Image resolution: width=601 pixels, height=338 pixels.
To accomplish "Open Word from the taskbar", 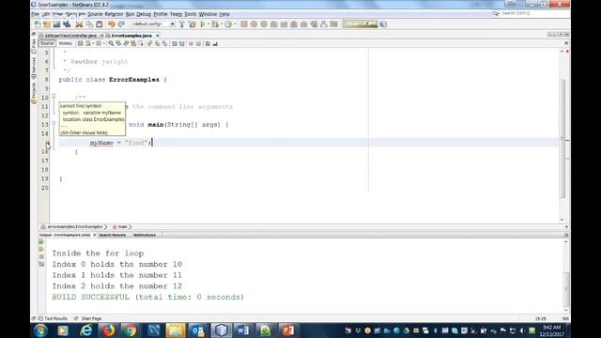I will (242, 330).
